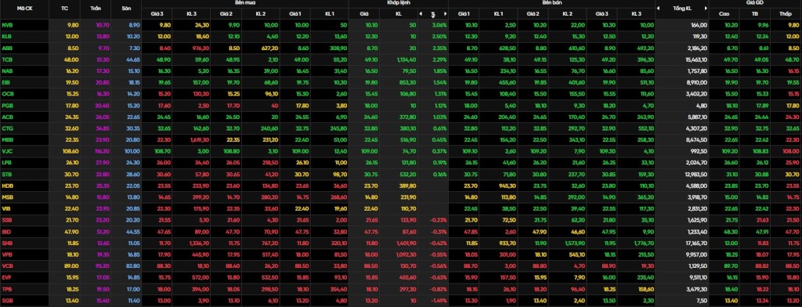Screen dimensions: 802x307
Task: Open the TCB stock symbol
Action: pos(7,60)
